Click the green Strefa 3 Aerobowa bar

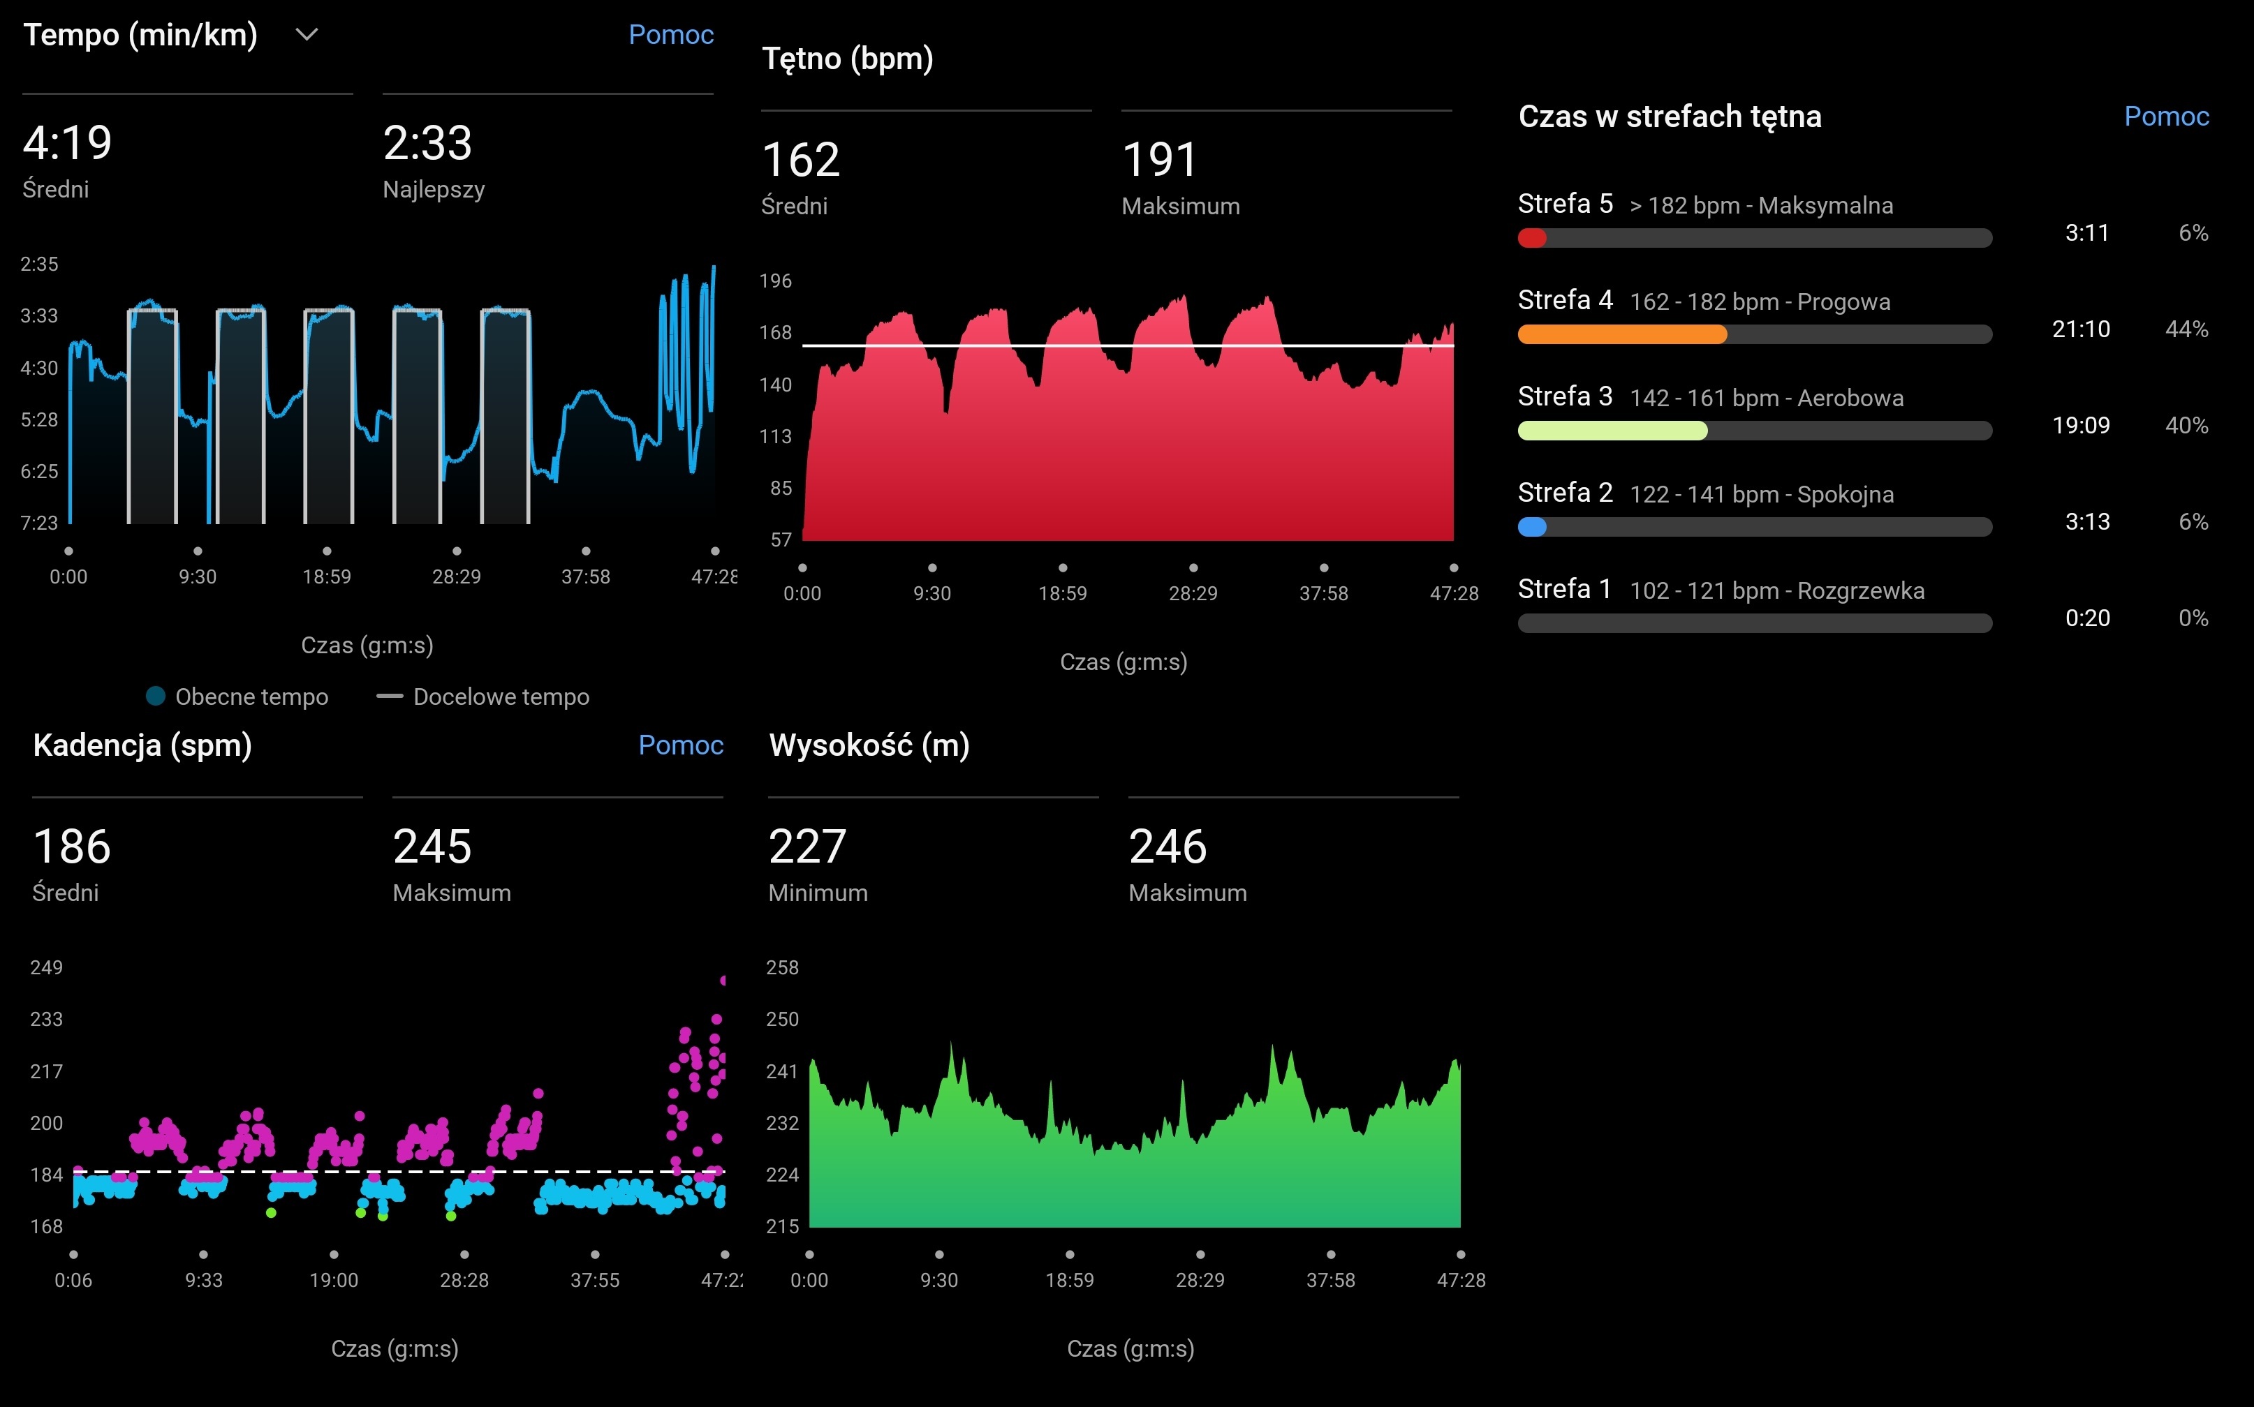coord(1612,431)
